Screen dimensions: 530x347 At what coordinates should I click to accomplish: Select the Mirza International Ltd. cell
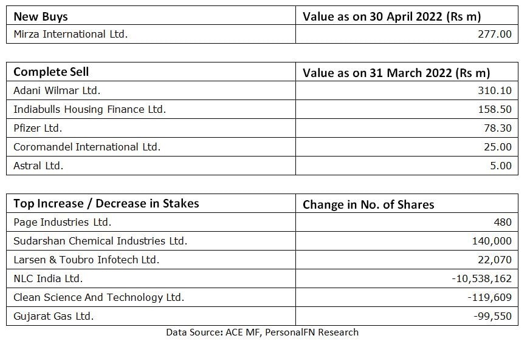[x=71, y=34]
